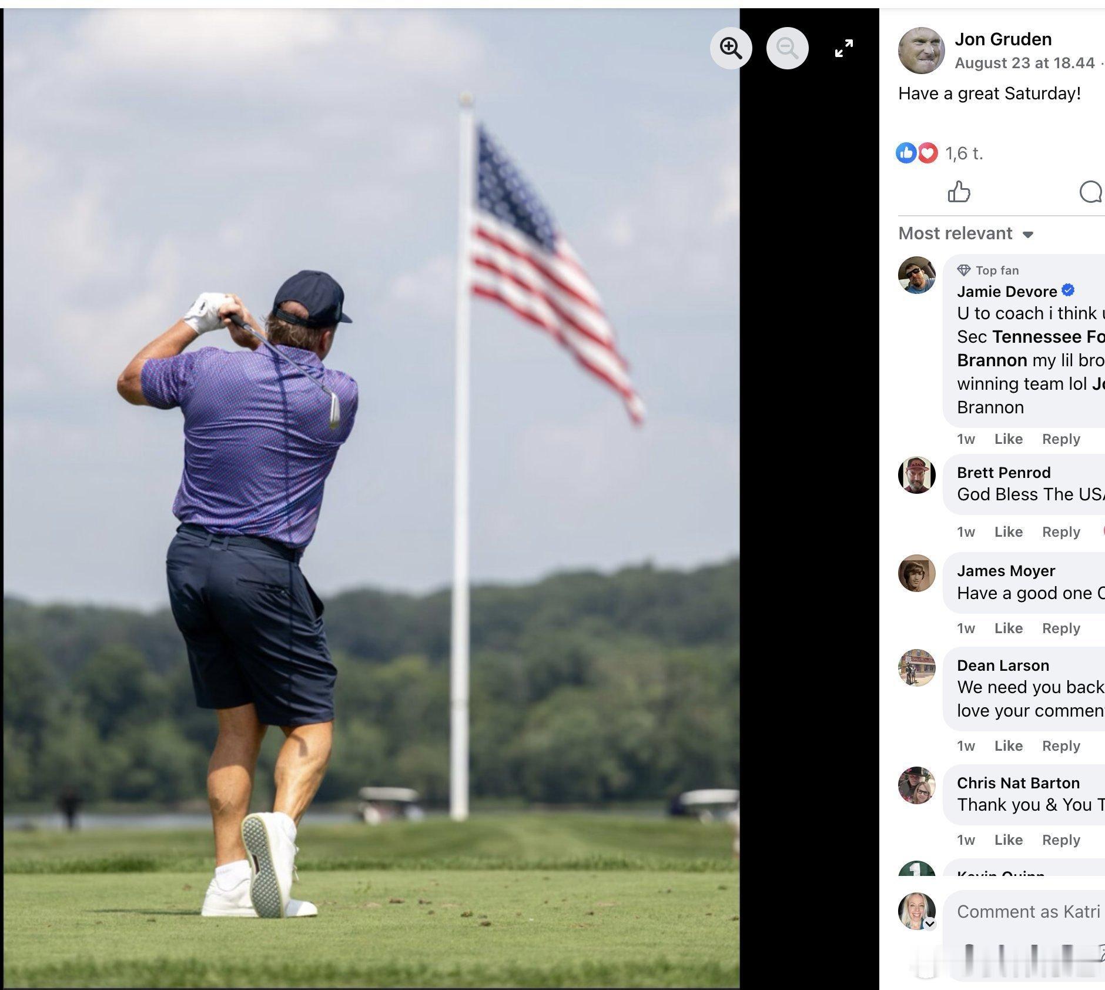Like the post with the thumbs-up icon
The height and width of the screenshot is (990, 1105).
(959, 192)
